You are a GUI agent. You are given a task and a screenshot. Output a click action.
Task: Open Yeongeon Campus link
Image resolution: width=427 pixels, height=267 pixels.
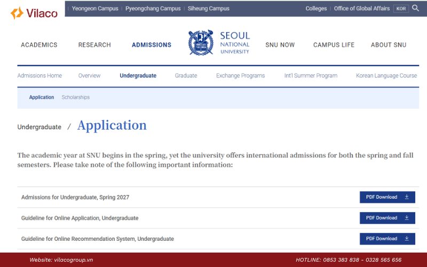[x=95, y=9]
